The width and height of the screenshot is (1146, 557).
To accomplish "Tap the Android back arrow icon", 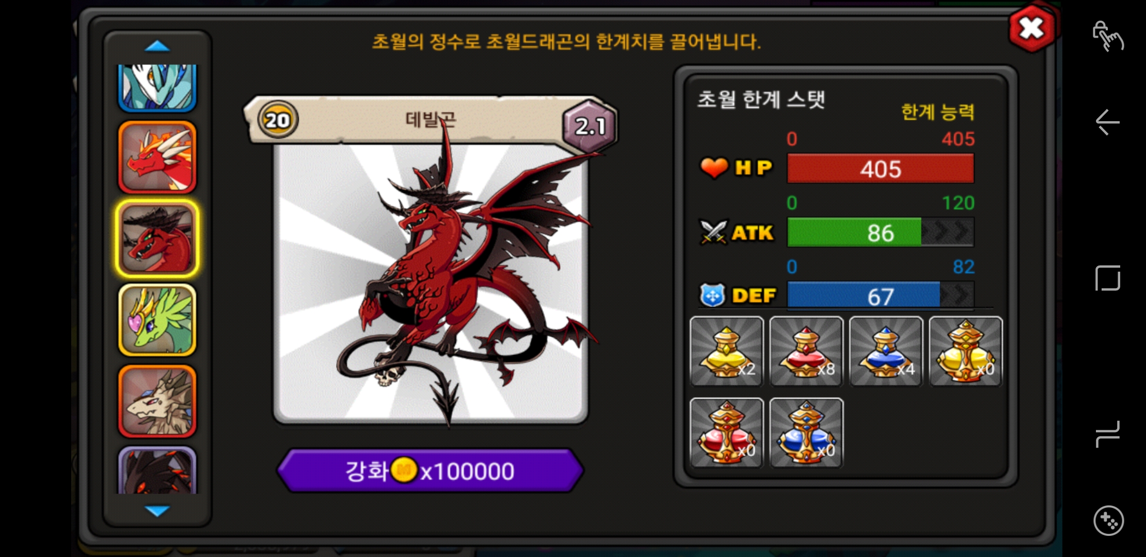I will (1107, 122).
